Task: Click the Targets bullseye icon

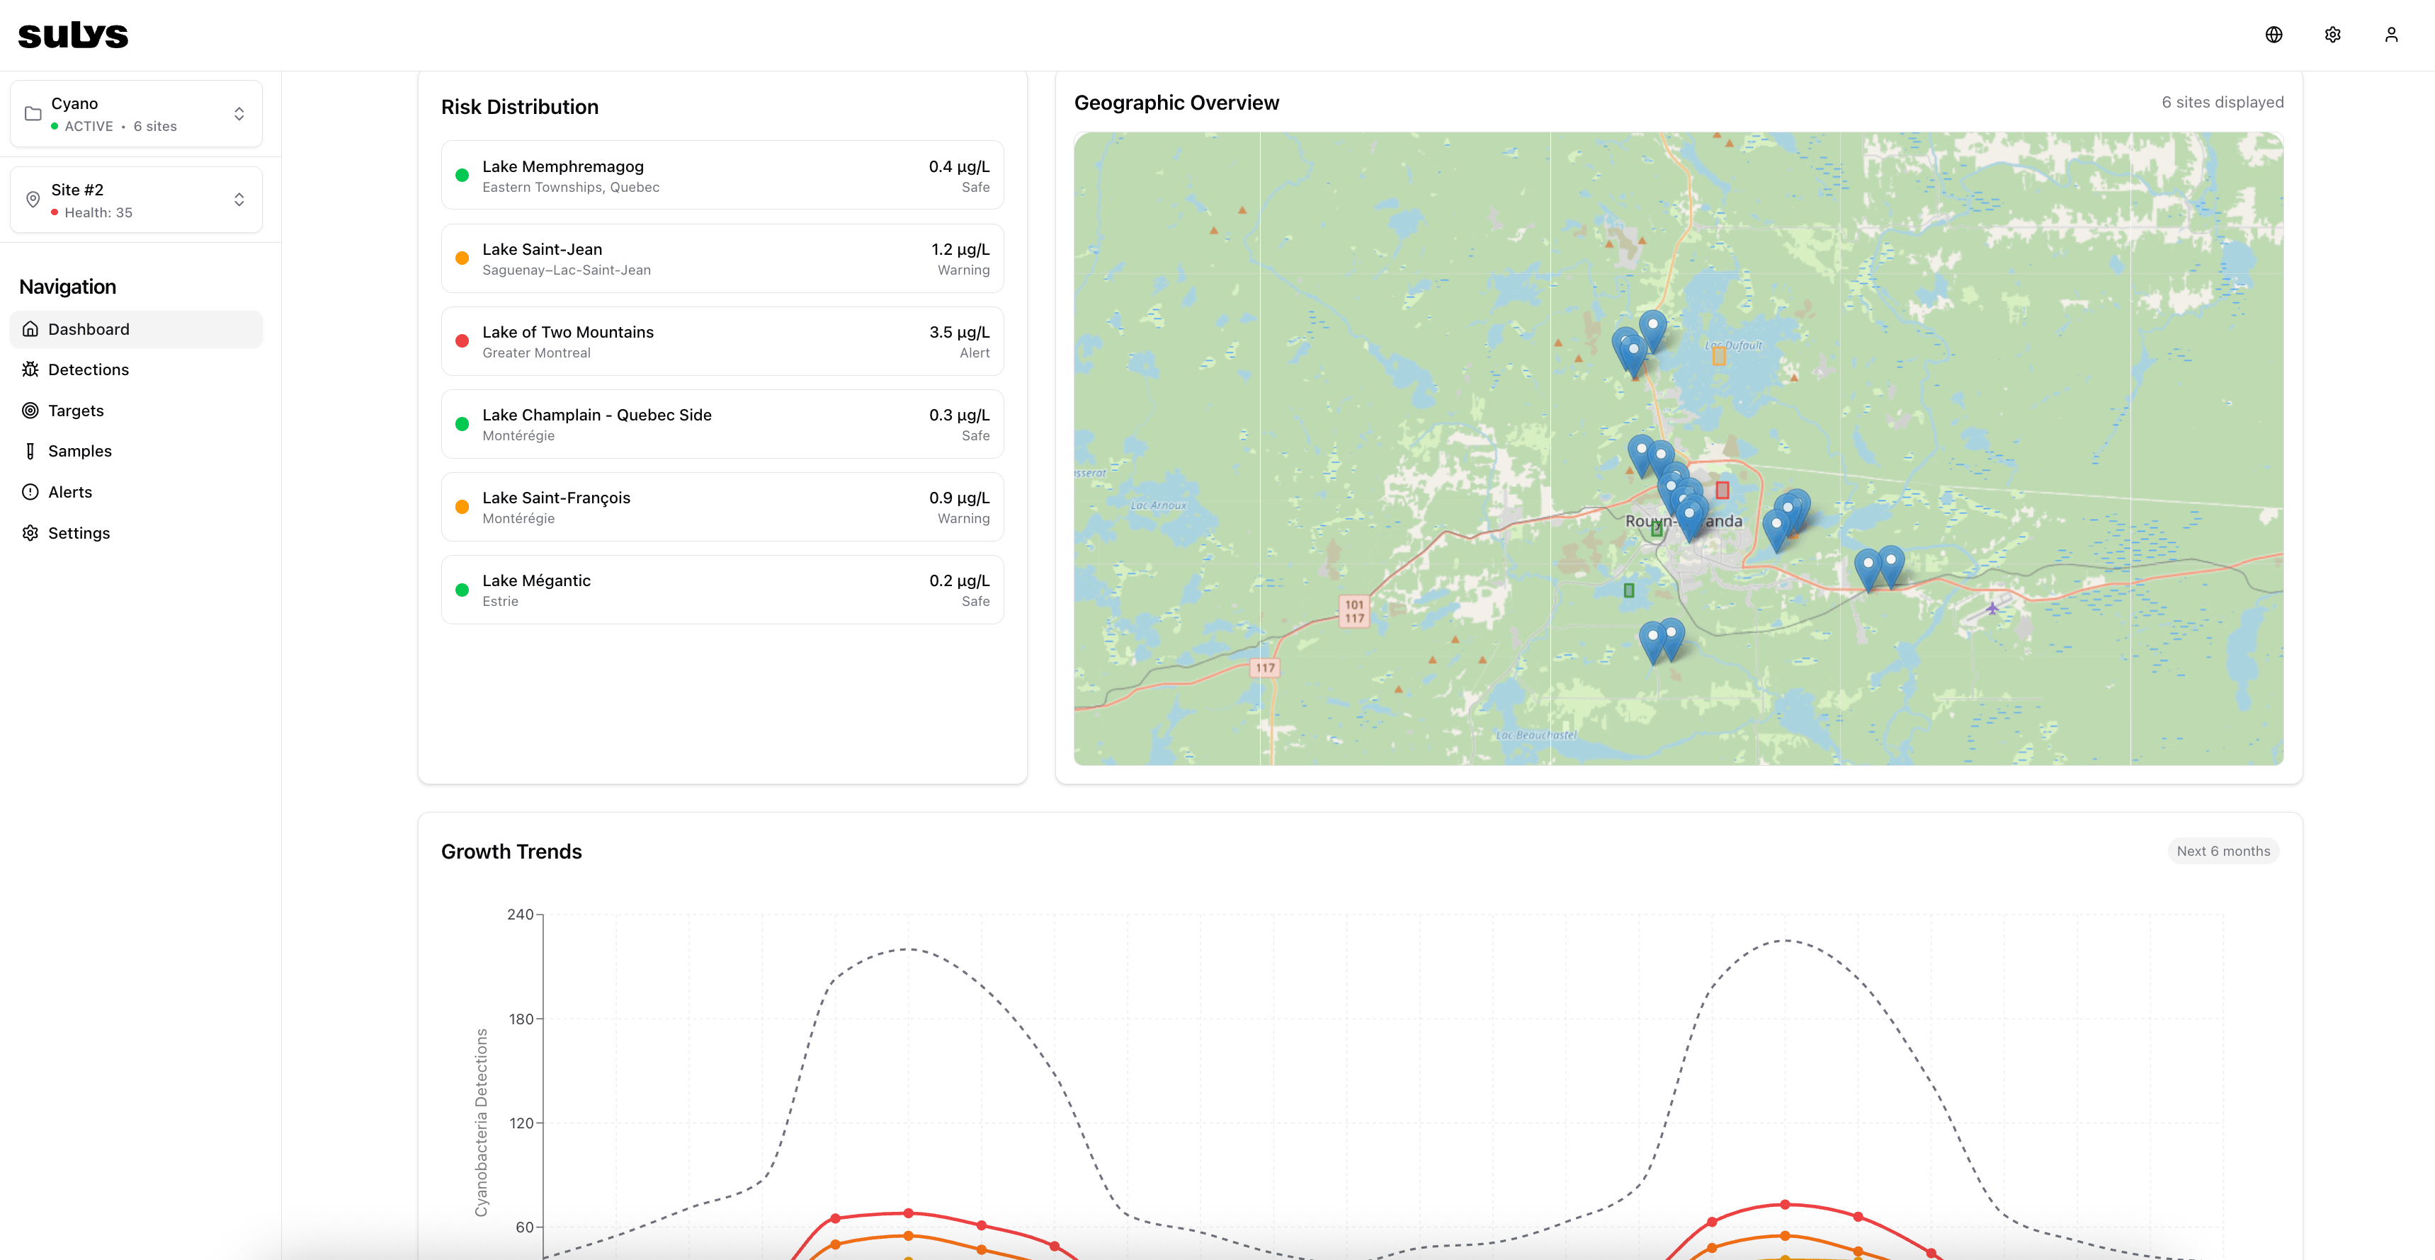Action: [31, 410]
